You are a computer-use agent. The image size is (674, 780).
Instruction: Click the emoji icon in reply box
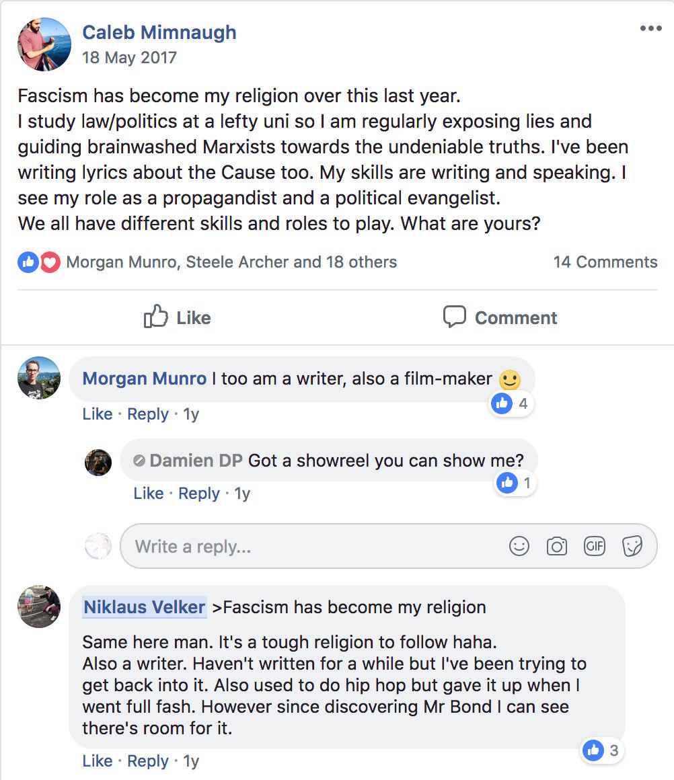click(519, 547)
